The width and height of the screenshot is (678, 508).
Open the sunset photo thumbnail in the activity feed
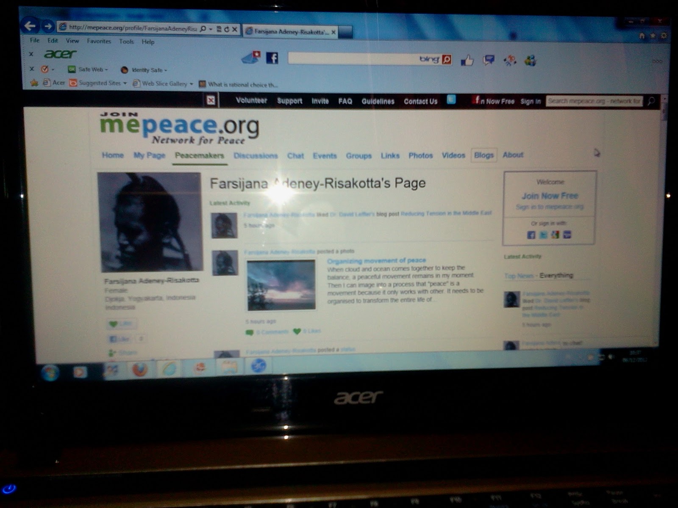click(x=281, y=285)
